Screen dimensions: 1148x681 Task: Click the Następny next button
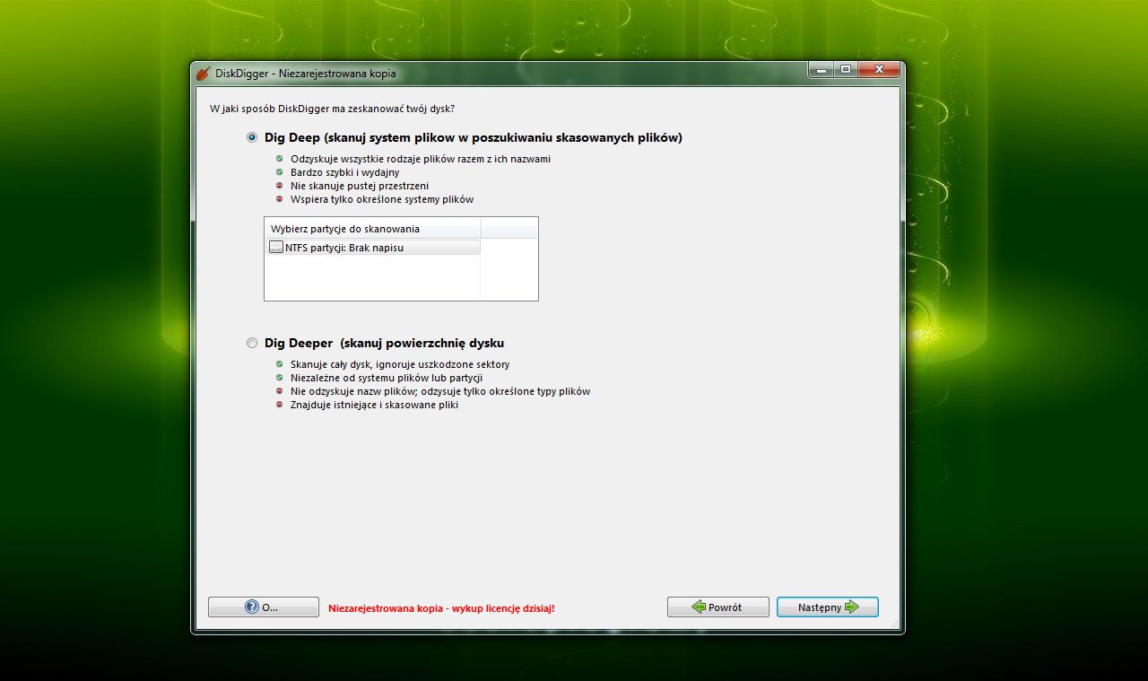pyautogui.click(x=828, y=607)
